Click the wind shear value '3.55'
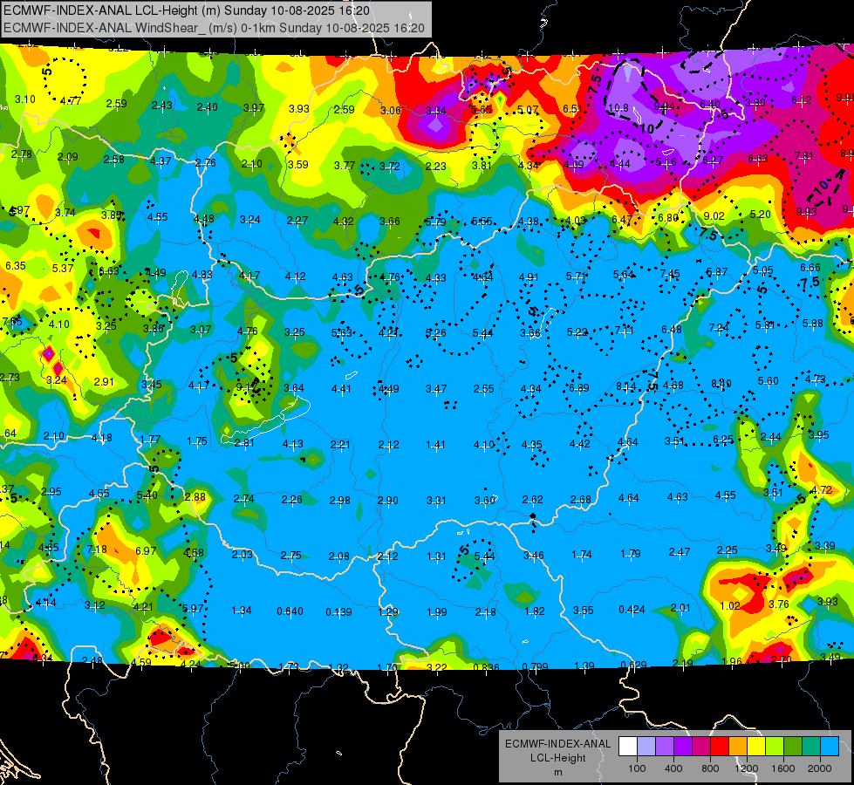 pos(584,611)
